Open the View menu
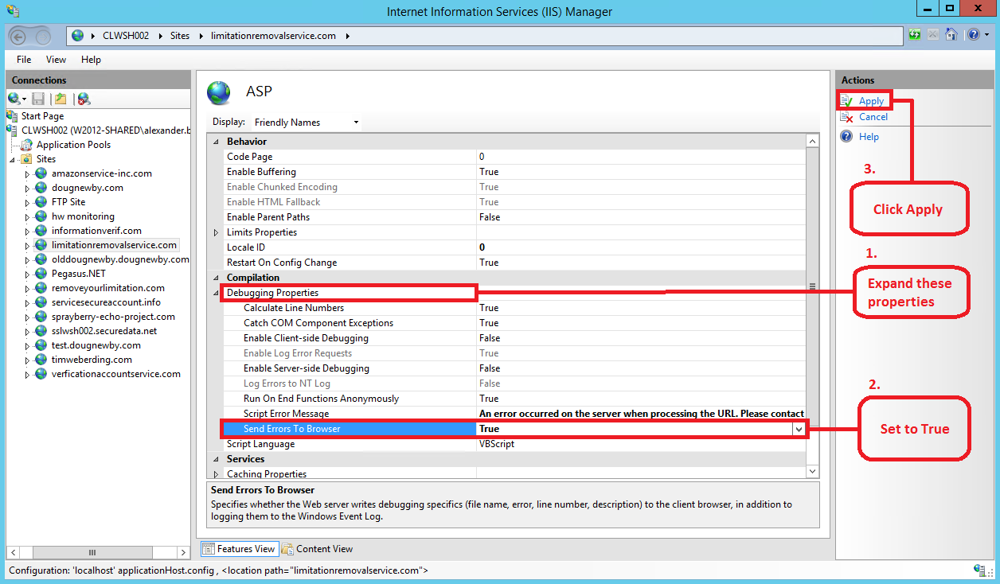The width and height of the screenshot is (1000, 584). tap(56, 60)
